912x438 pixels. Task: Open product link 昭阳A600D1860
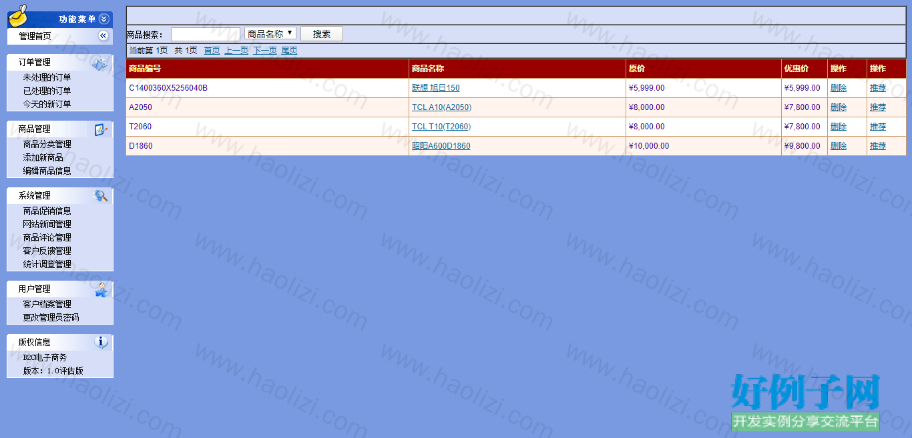click(441, 146)
